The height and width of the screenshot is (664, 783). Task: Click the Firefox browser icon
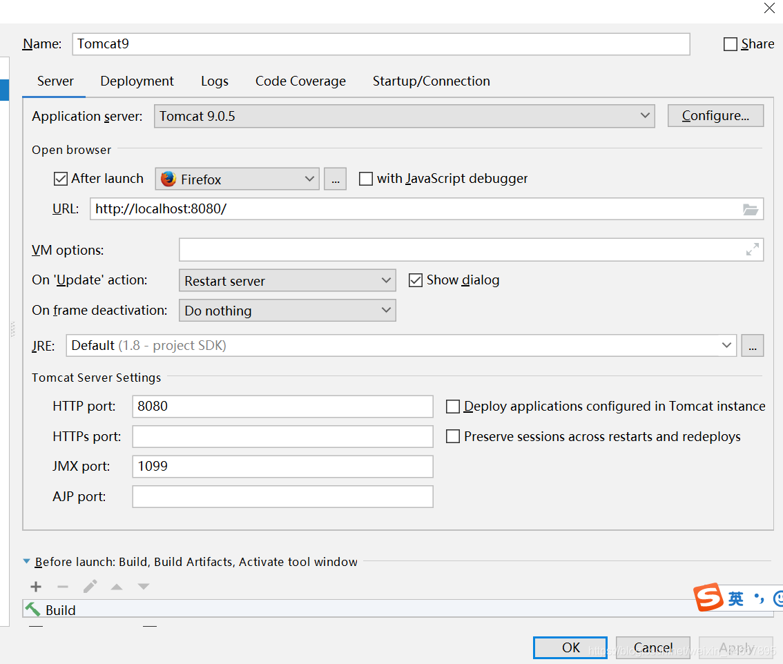tap(168, 179)
